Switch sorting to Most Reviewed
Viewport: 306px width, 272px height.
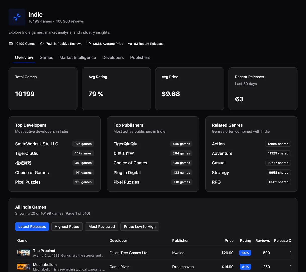pyautogui.click(x=102, y=226)
